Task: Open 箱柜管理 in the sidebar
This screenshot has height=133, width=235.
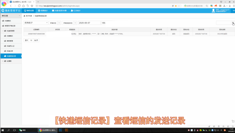Action: [x=11, y=41]
